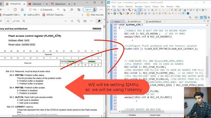This screenshot has height=118, width=211.
Task: Zoom out the PDF with minus icon
Action: pyautogui.click(x=66, y=21)
